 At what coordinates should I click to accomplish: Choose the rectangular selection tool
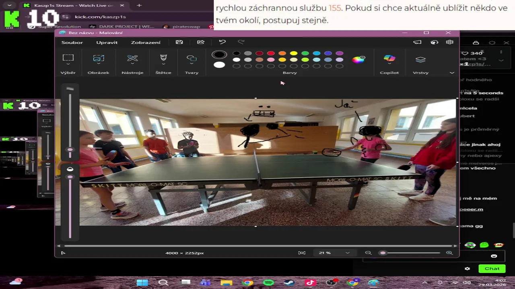(68, 58)
